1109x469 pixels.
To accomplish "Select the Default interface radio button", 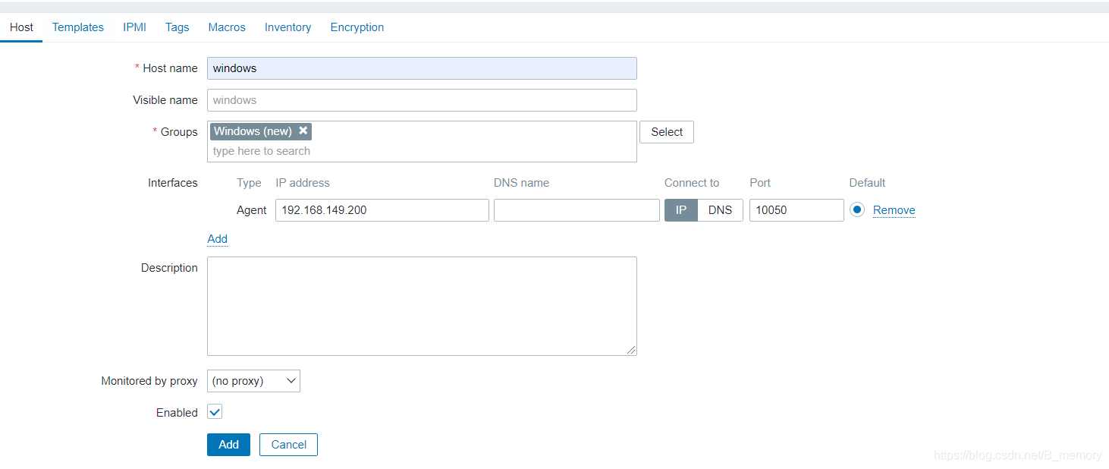I will (857, 209).
